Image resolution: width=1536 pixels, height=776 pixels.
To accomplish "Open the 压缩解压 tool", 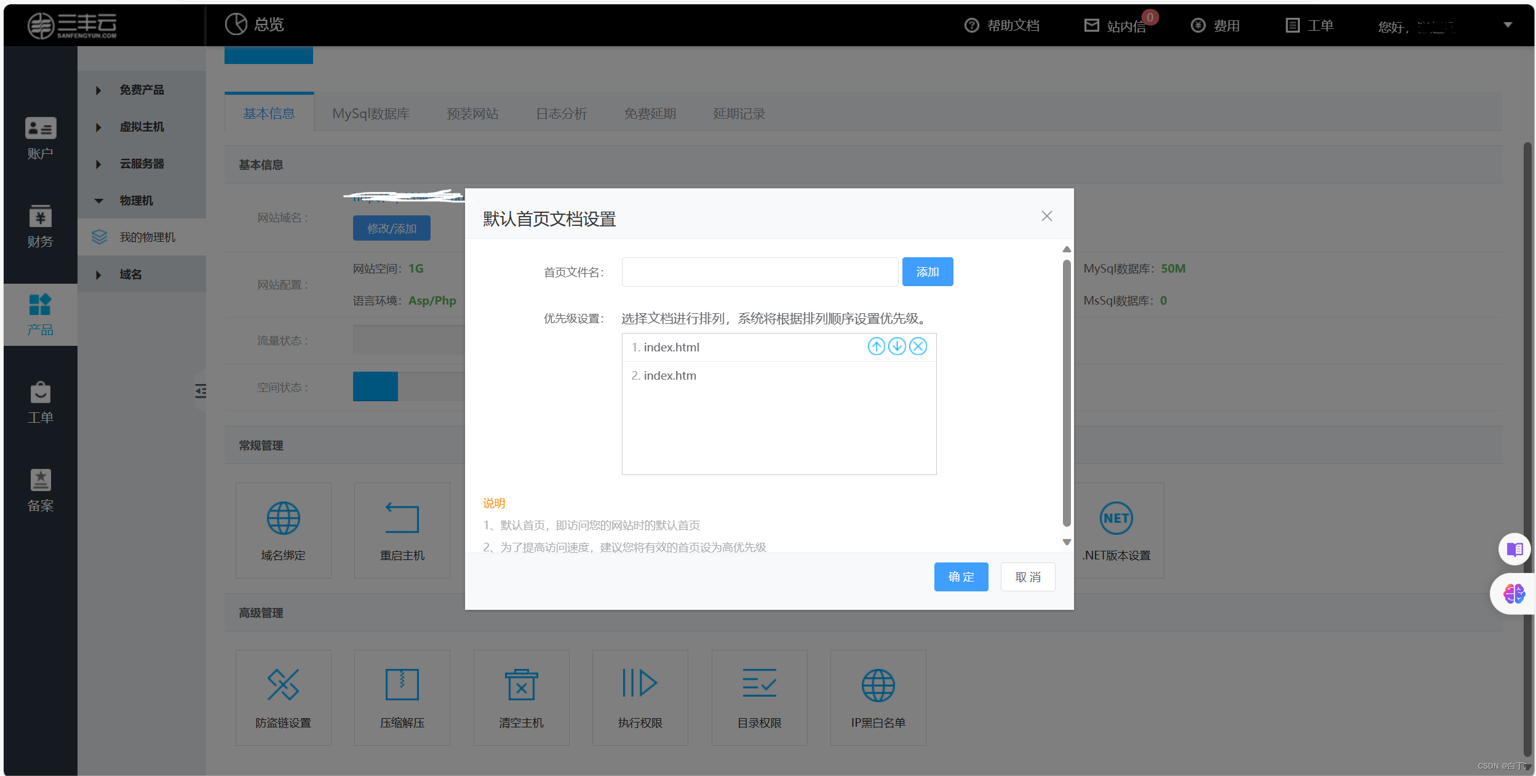I will pos(402,698).
